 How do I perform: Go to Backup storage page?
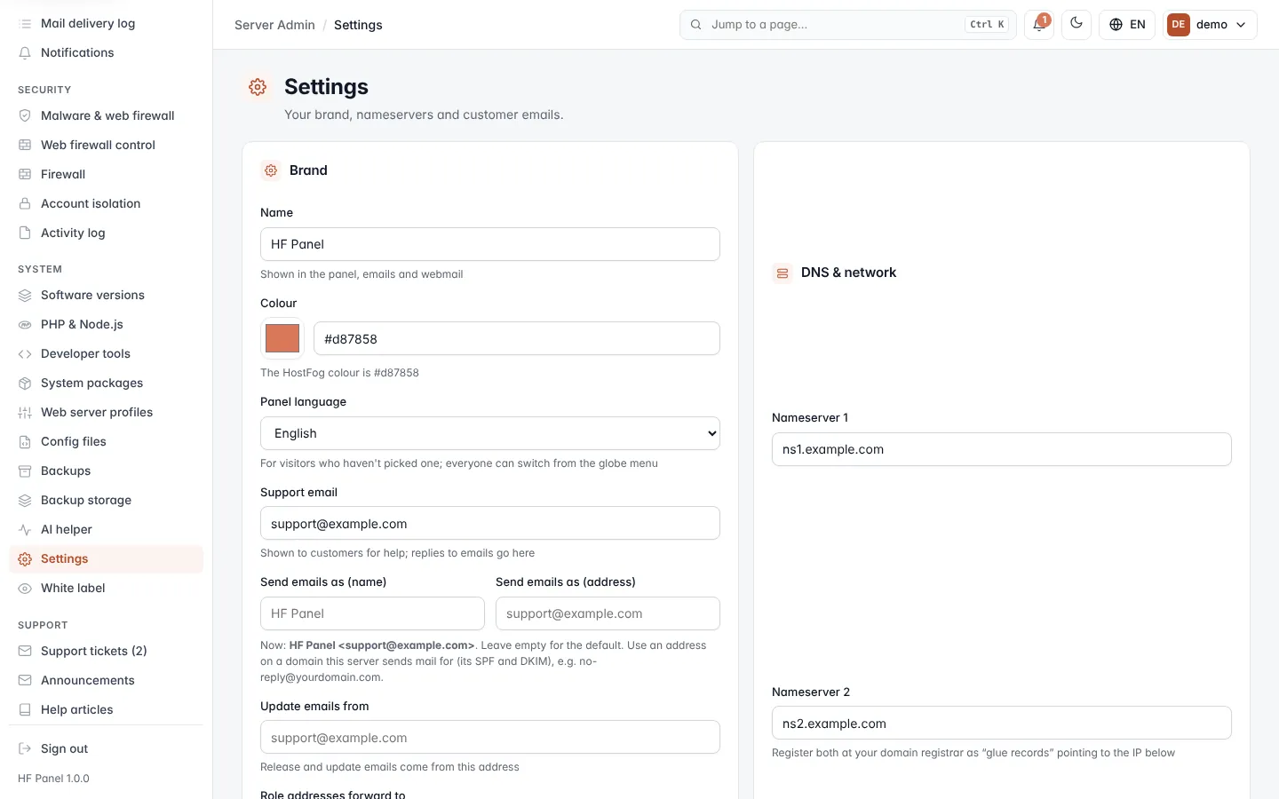pos(106,500)
